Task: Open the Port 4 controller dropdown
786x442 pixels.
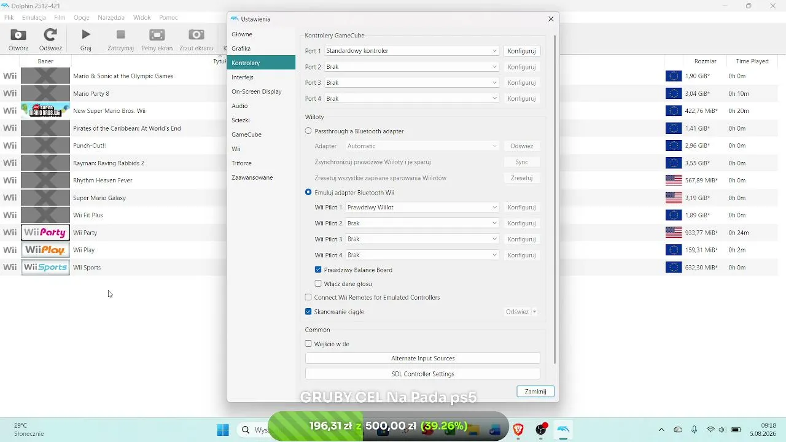Action: pyautogui.click(x=411, y=98)
